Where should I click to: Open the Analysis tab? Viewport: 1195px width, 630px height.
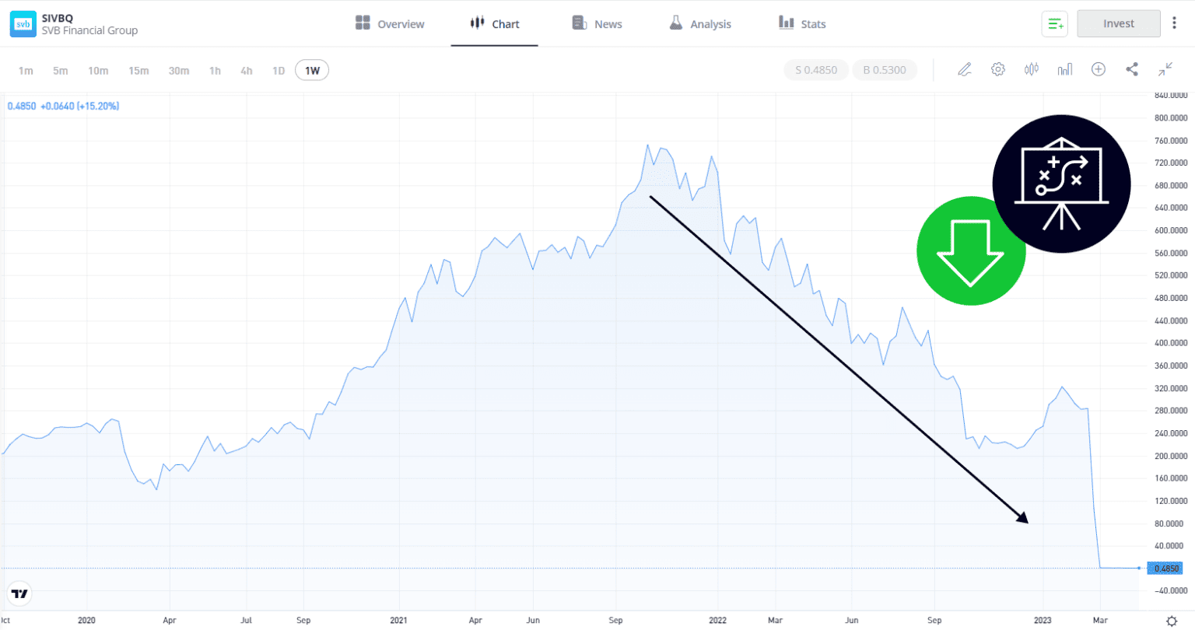click(x=699, y=23)
